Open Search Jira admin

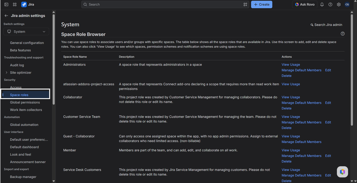tap(326, 25)
